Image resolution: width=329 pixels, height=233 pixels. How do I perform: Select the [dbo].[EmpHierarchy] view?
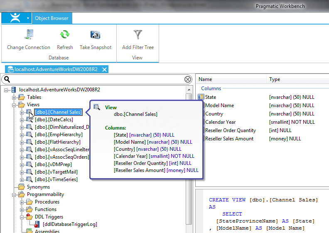click(x=59, y=135)
